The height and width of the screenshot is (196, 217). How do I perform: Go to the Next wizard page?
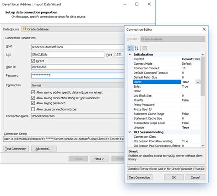point(99,159)
